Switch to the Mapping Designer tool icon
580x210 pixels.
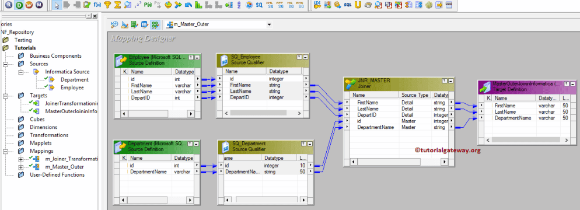[155, 24]
